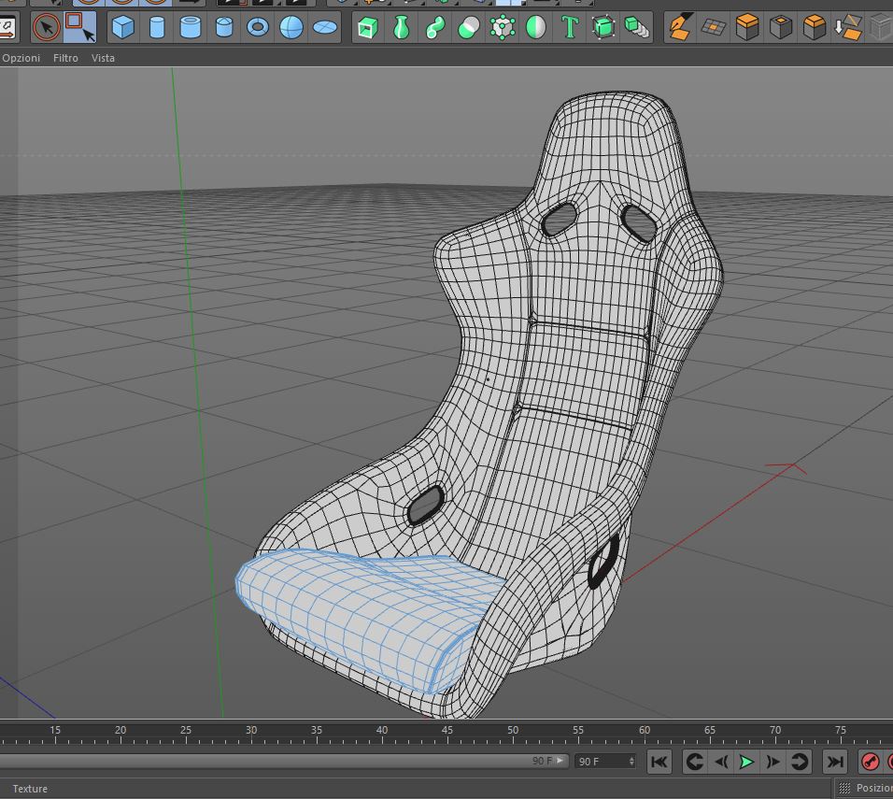
Task: Add a Torus primitive
Action: [258, 27]
